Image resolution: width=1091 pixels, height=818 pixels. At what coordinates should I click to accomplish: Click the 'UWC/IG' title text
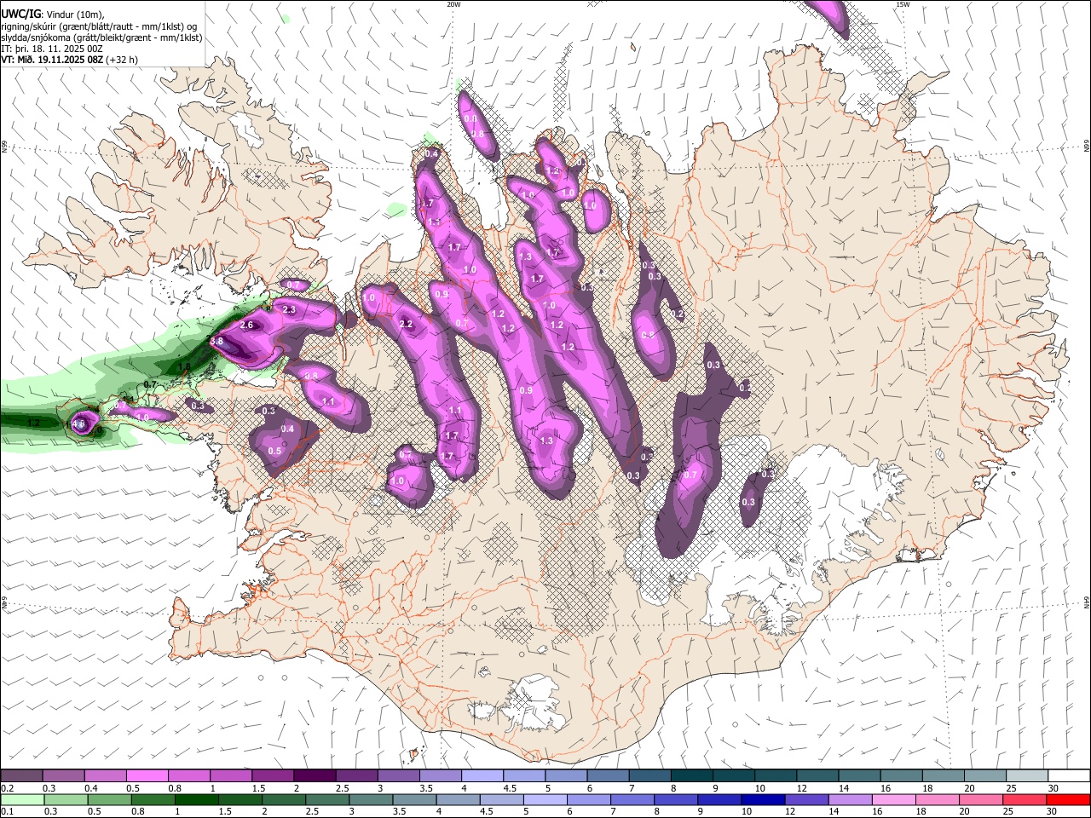tap(20, 14)
